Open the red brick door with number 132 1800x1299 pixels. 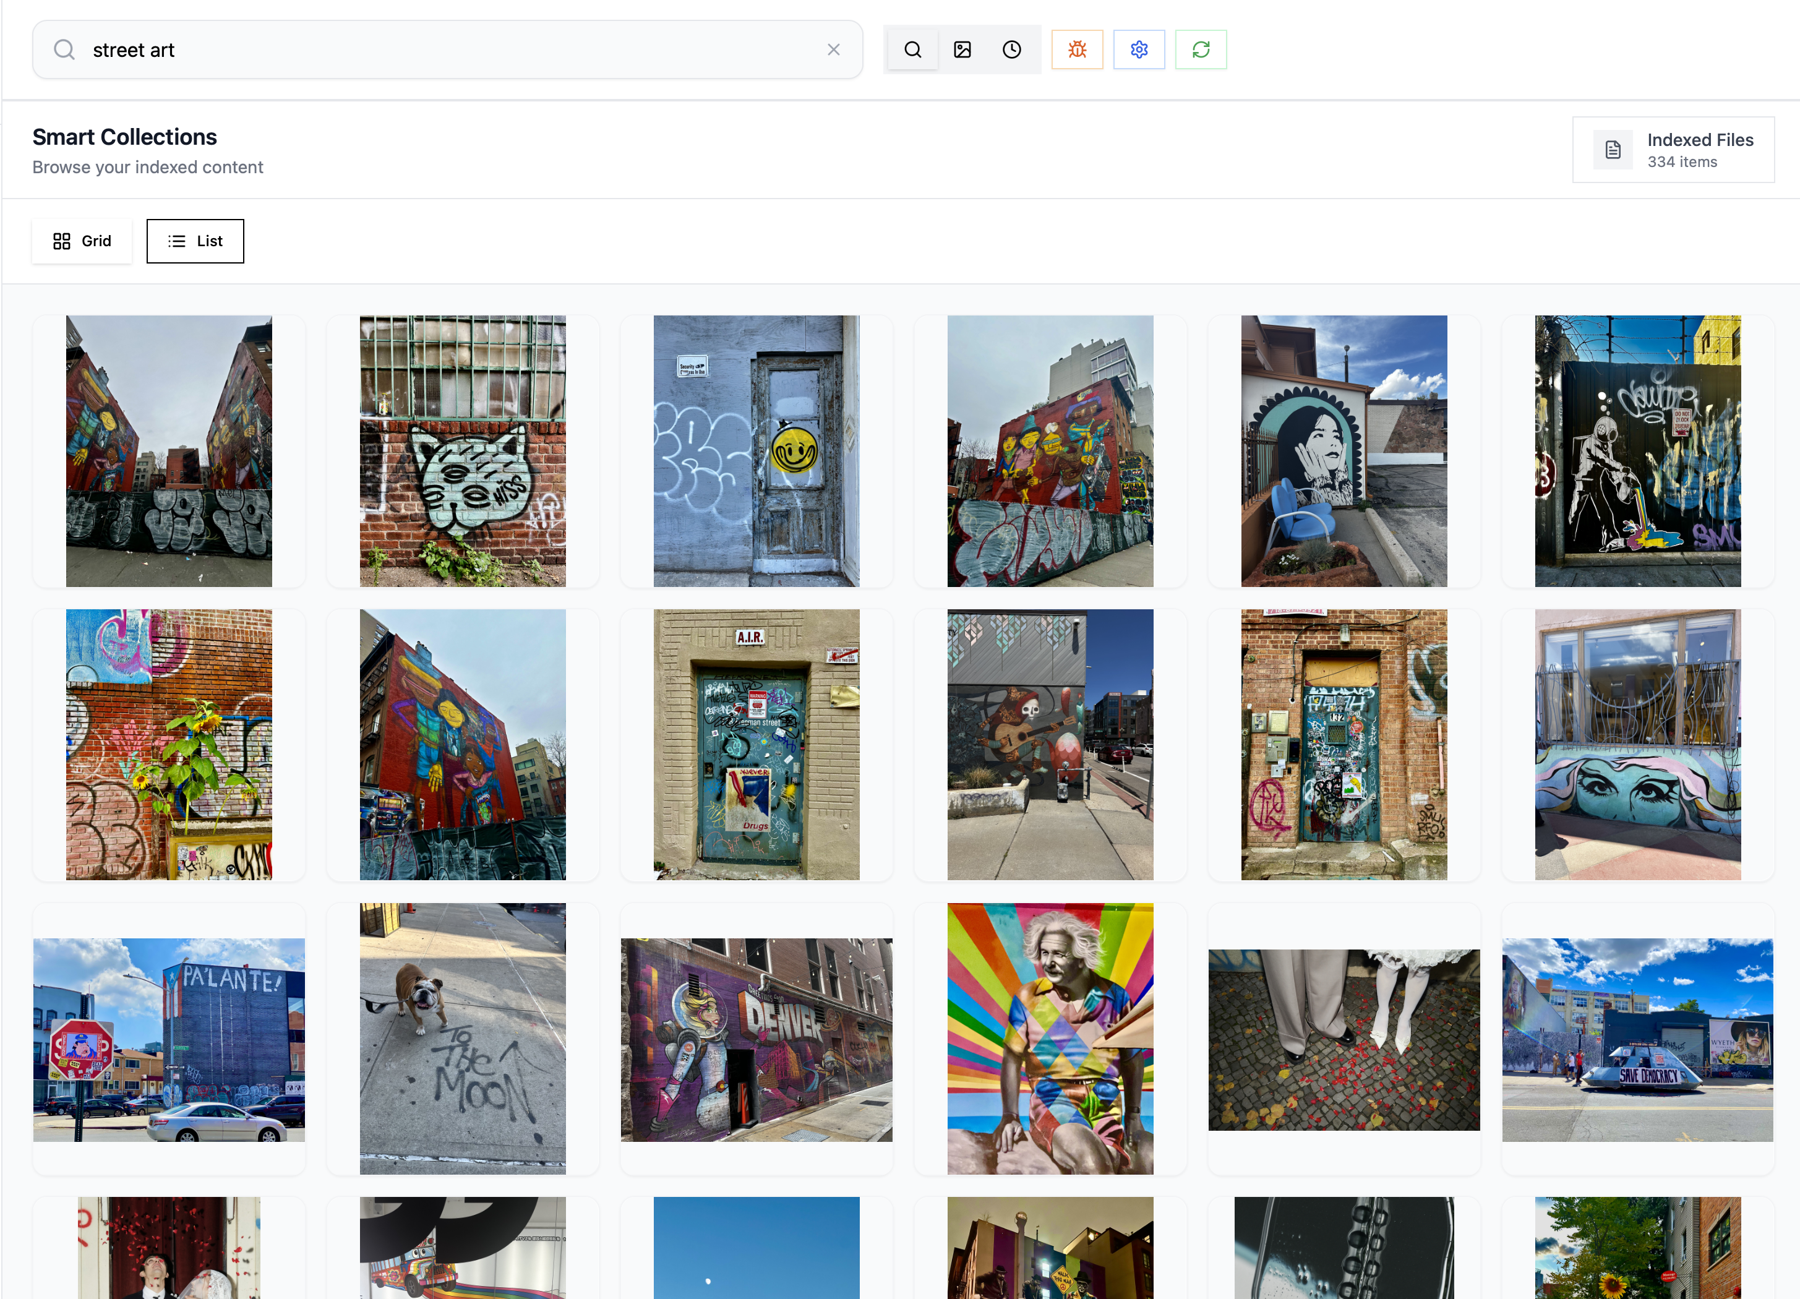coord(1344,745)
